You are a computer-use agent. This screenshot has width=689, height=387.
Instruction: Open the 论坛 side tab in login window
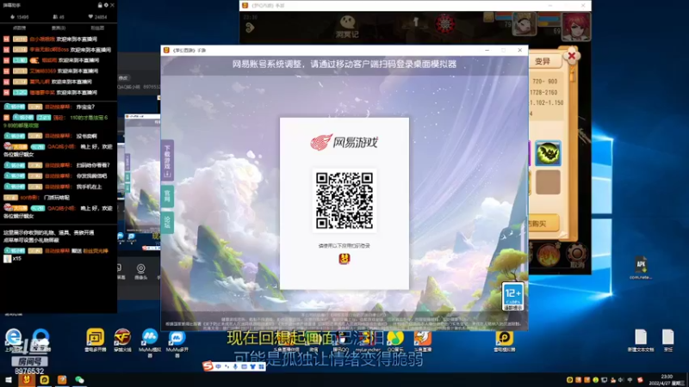[167, 223]
